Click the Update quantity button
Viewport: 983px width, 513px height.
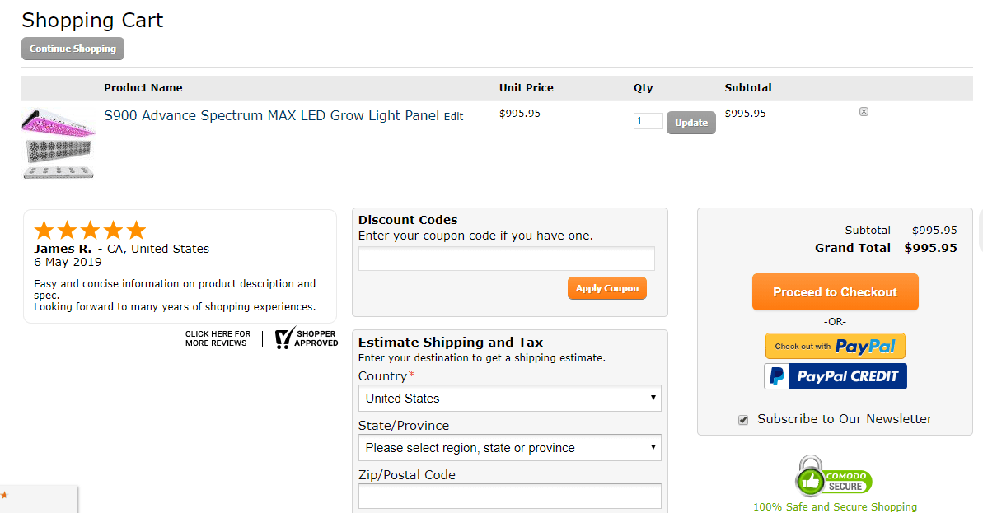click(690, 123)
